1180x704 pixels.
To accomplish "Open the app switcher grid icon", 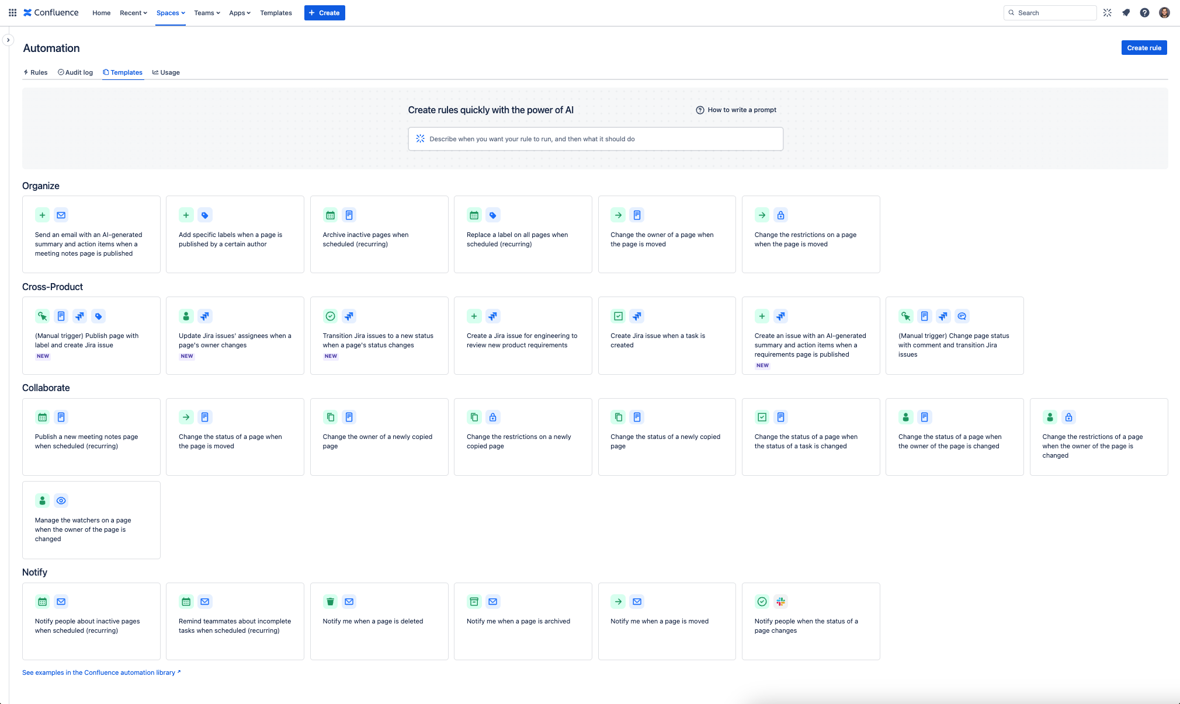I will pos(12,12).
